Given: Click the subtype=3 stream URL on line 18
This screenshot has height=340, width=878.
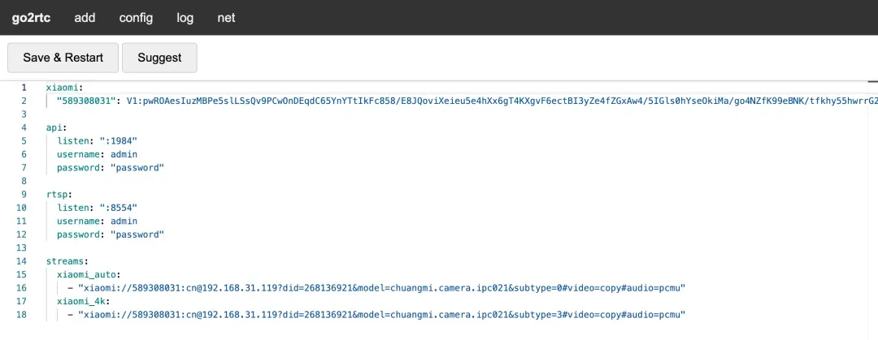Looking at the screenshot, I should pyautogui.click(x=382, y=315).
